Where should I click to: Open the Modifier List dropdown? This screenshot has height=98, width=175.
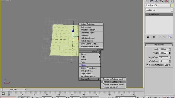(172, 10)
